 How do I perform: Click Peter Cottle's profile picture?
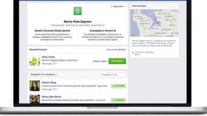[35, 60]
